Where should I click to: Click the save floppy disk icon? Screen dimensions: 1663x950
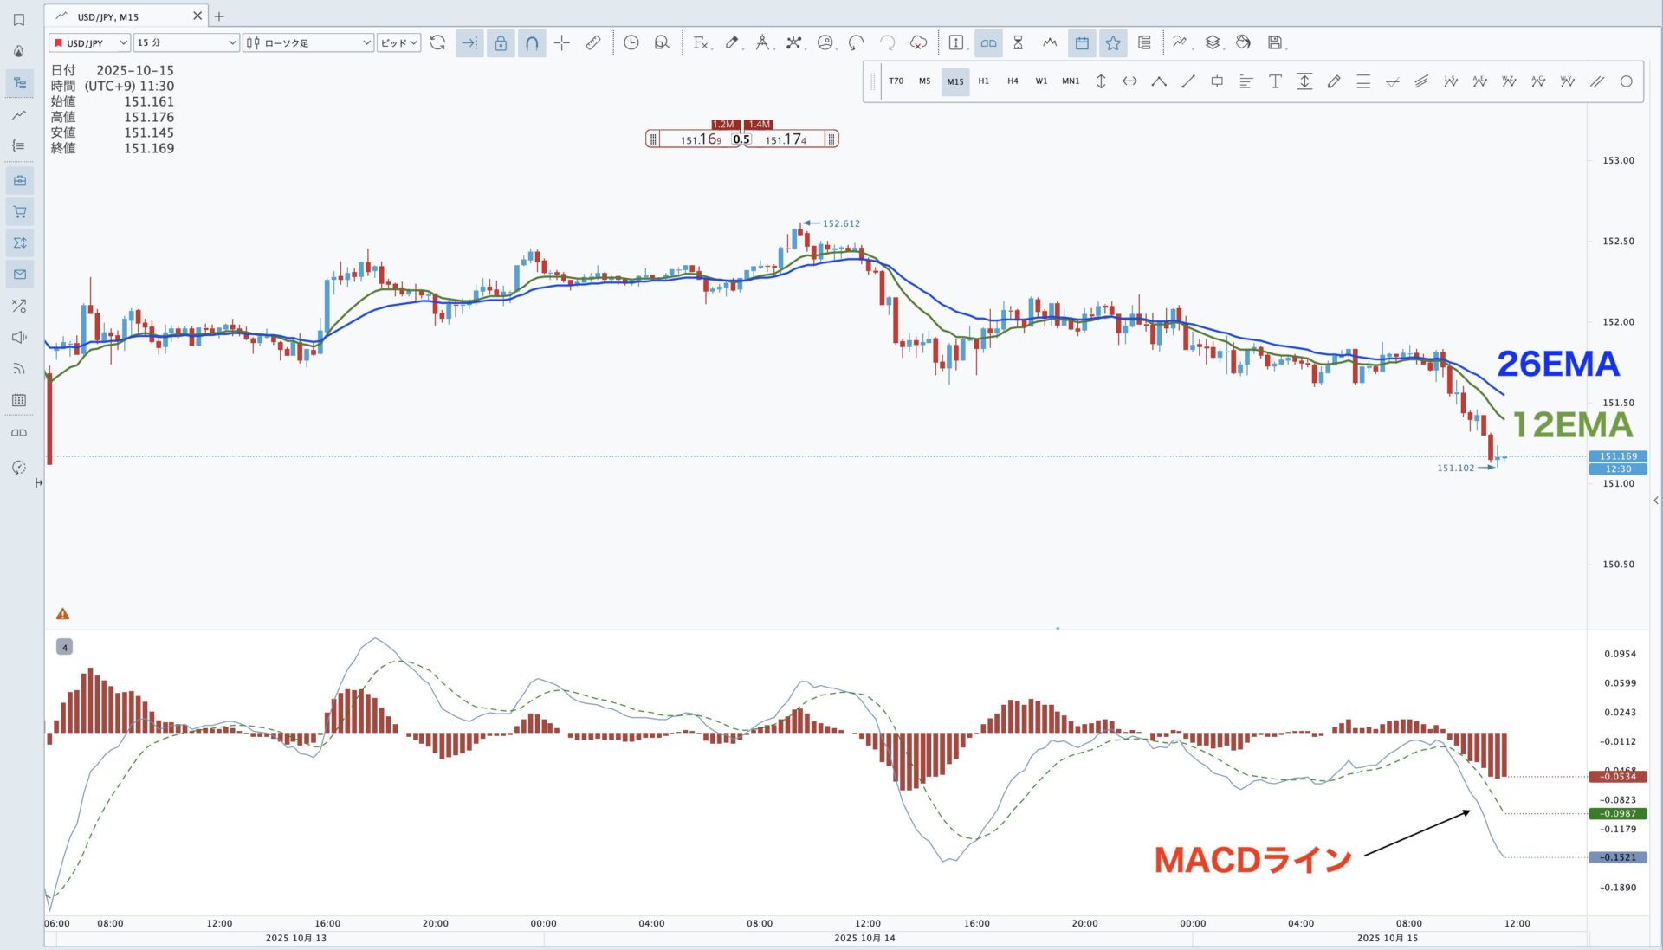(x=1274, y=42)
